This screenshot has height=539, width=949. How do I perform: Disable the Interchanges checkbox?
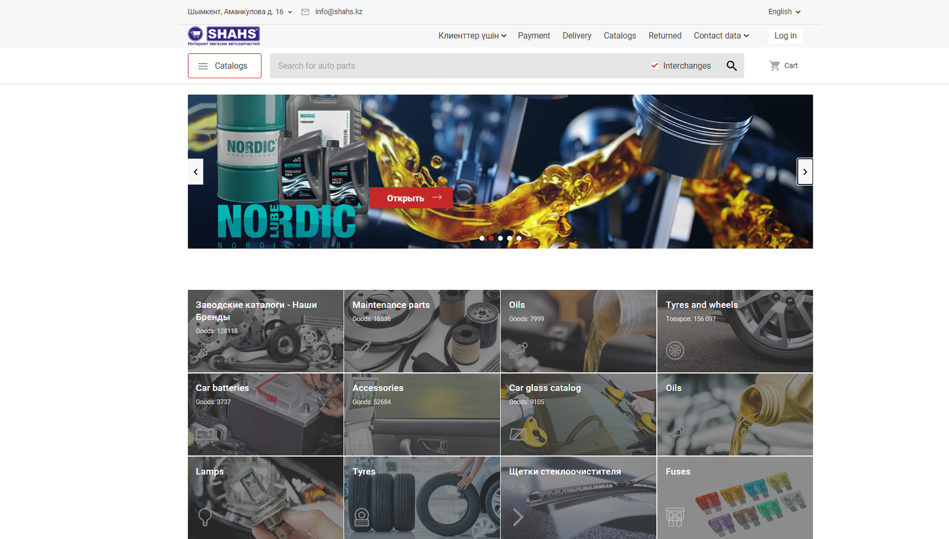[655, 65]
